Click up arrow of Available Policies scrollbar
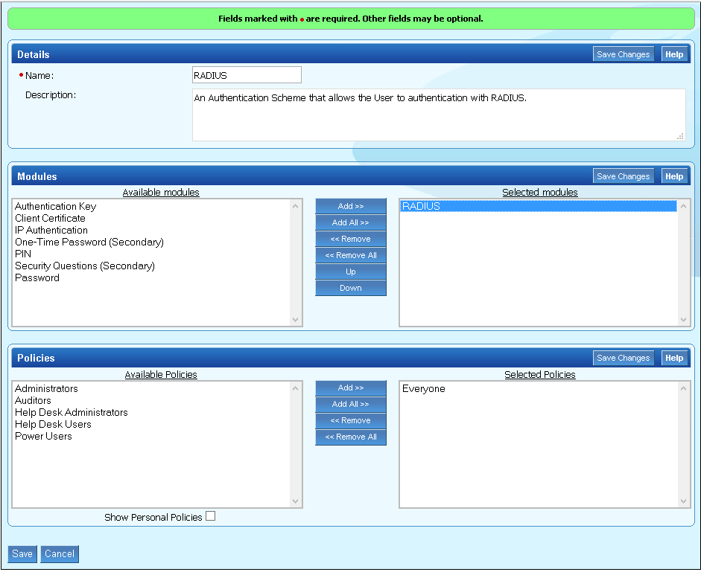 (x=296, y=388)
